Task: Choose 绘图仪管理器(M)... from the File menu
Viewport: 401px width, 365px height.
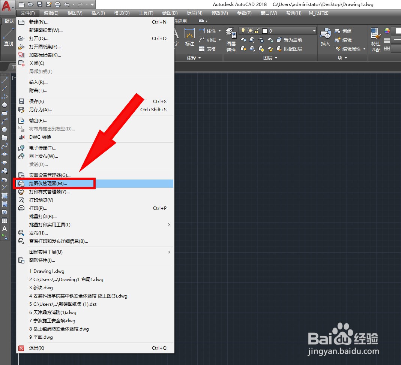Action: click(95, 183)
